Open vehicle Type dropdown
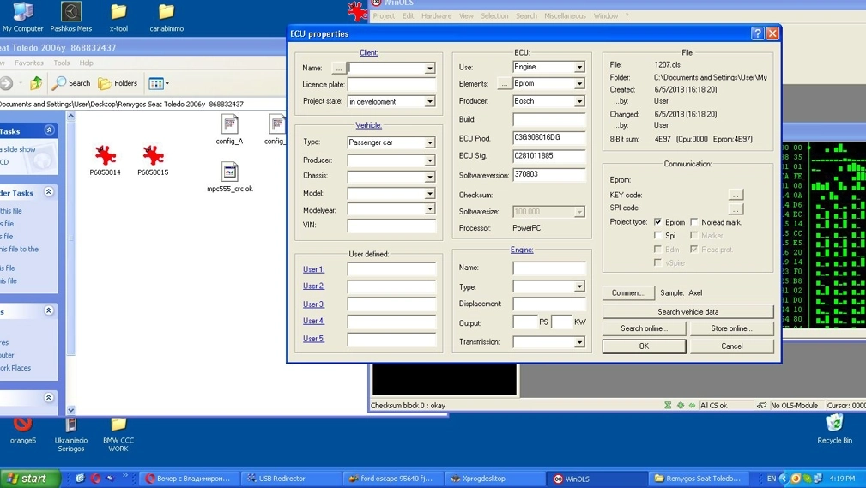The width and height of the screenshot is (866, 488). coord(430,142)
